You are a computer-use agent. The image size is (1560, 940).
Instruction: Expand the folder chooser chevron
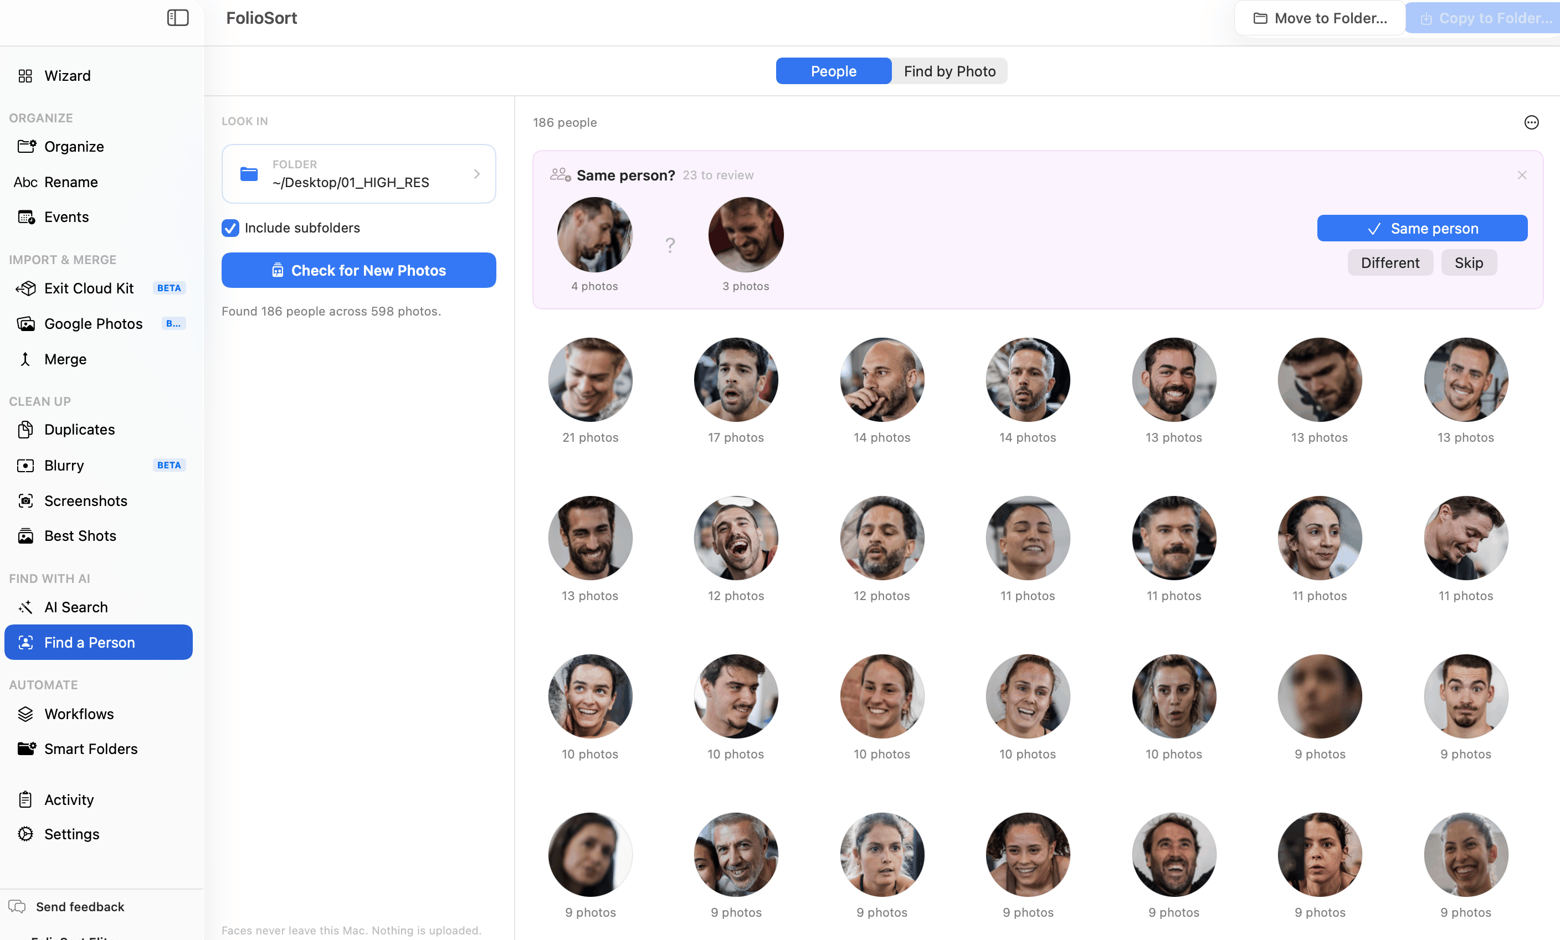[x=477, y=174]
